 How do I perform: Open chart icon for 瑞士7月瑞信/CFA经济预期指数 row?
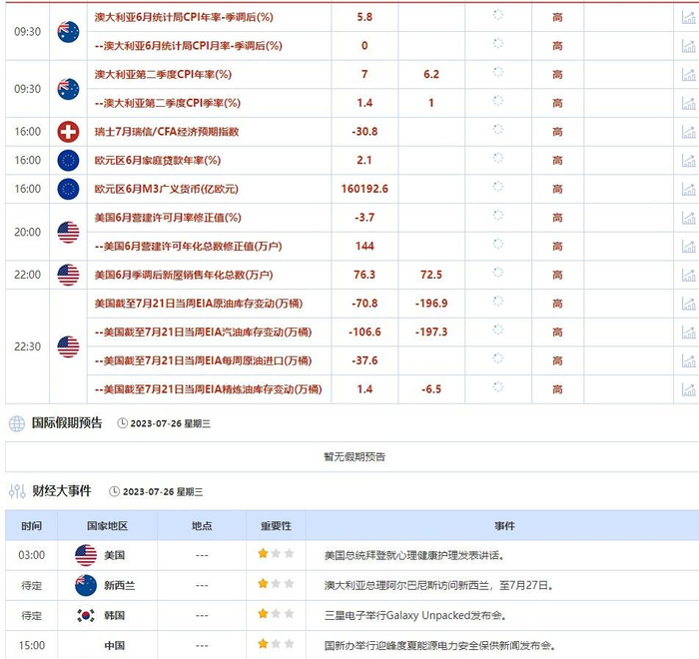(689, 132)
